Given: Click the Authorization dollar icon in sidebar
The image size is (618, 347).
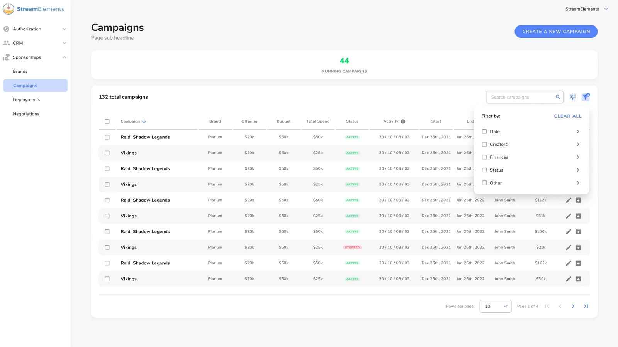Looking at the screenshot, I should click(6, 29).
